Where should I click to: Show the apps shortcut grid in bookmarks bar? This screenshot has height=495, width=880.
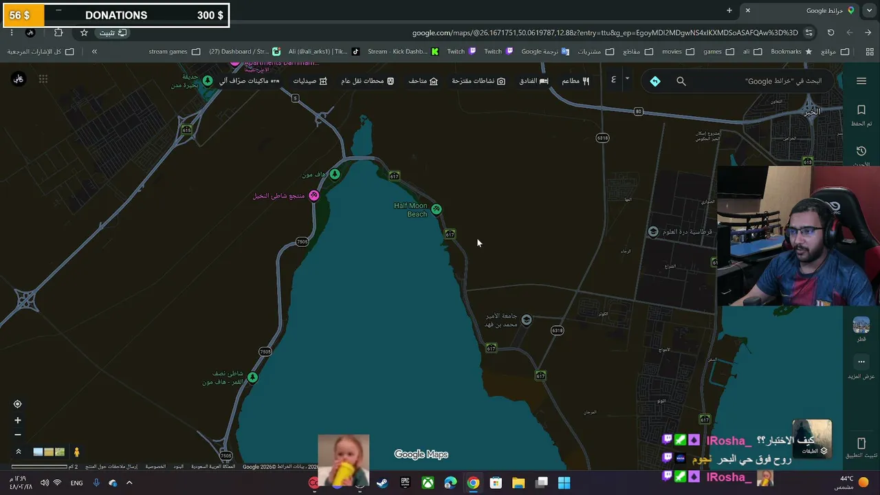coord(870,52)
